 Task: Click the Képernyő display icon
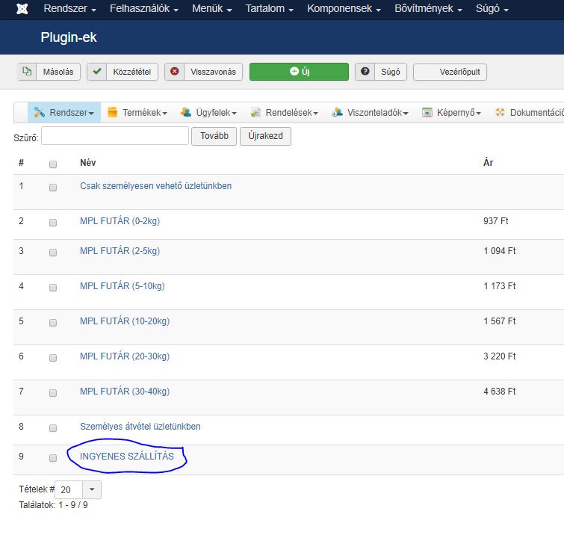click(x=427, y=112)
